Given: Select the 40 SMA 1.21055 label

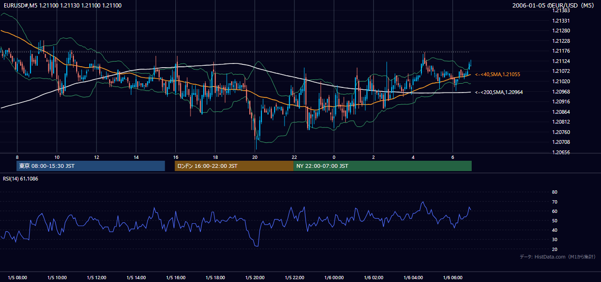Looking at the screenshot, I should pyautogui.click(x=498, y=74).
